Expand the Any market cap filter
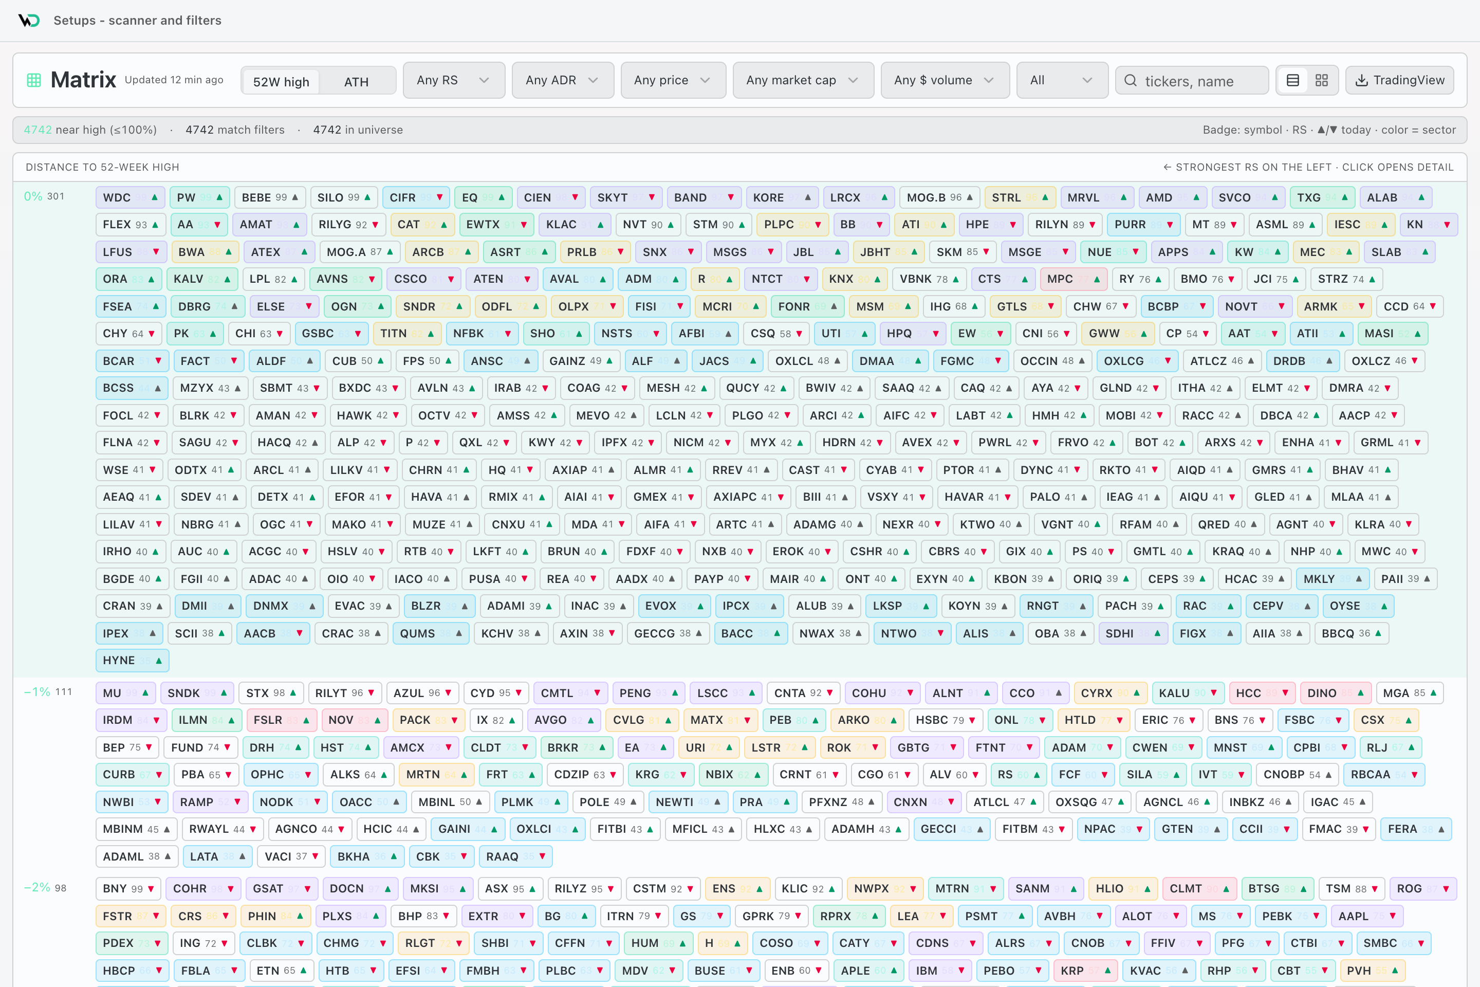This screenshot has height=987, width=1480. point(803,81)
